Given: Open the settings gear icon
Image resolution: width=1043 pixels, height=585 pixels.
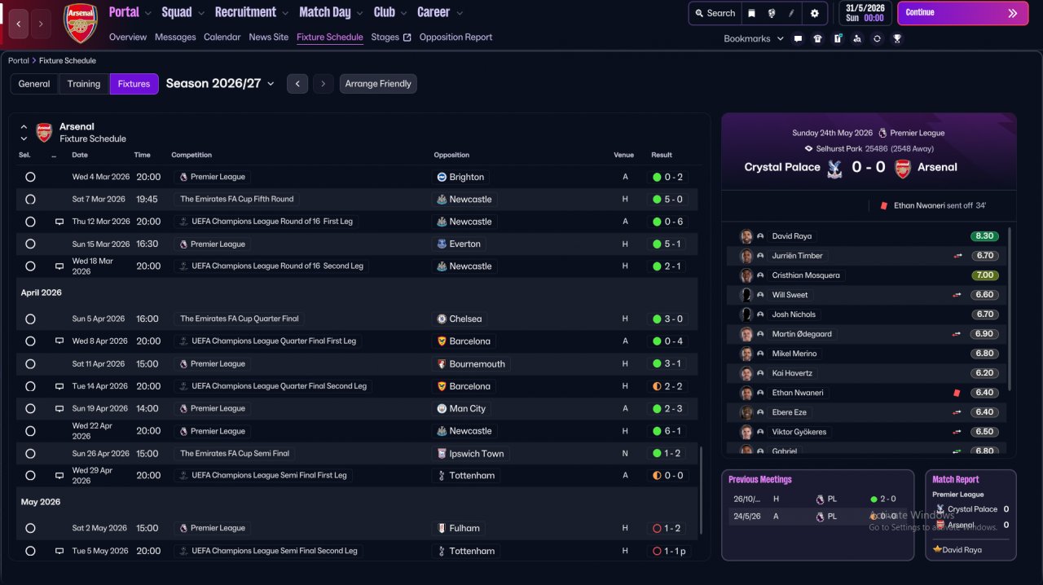Looking at the screenshot, I should click(x=815, y=13).
